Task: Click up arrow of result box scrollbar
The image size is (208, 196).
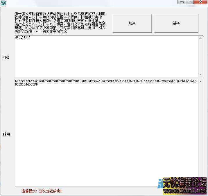Action: pos(200,81)
